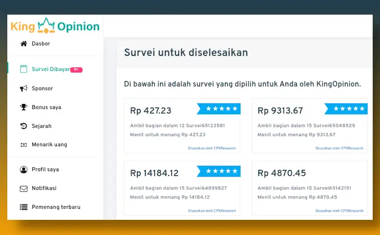Click the Sponsor megaphone icon
Viewport: 380px width, 235px height.
[23, 89]
